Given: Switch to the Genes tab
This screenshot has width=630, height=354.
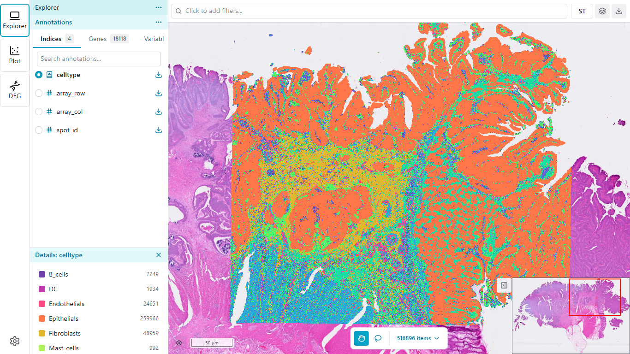Looking at the screenshot, I should [108, 39].
